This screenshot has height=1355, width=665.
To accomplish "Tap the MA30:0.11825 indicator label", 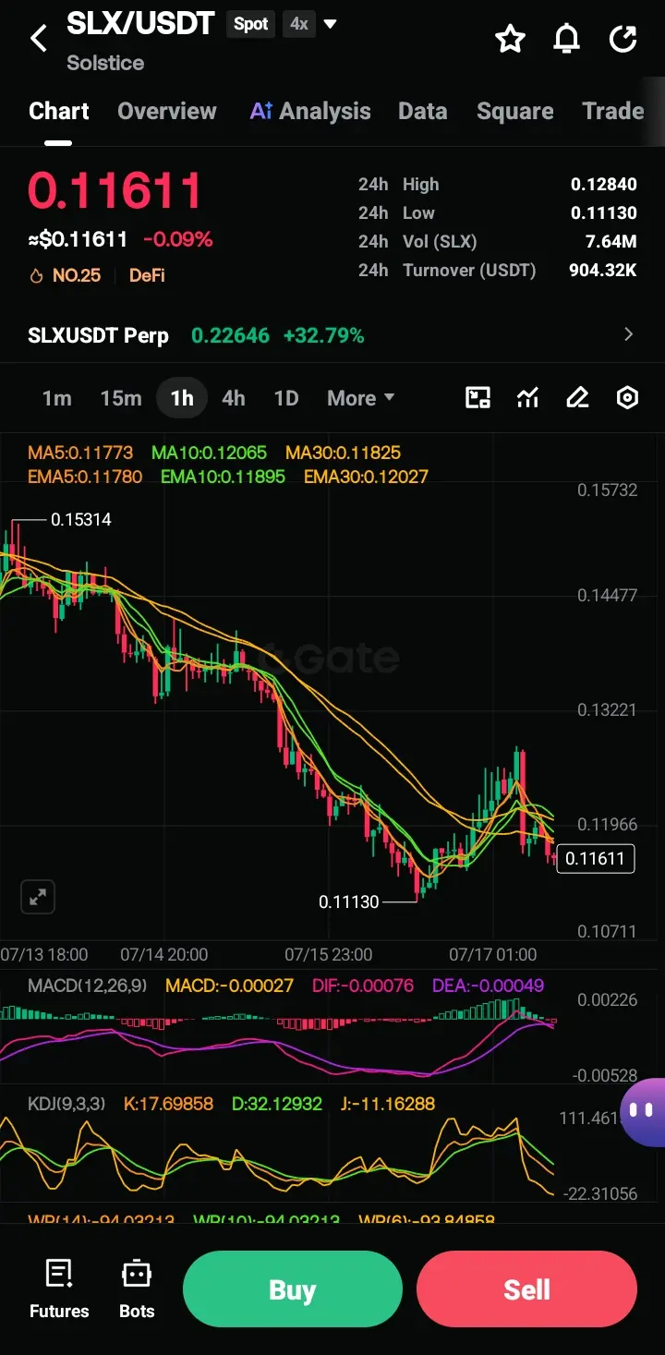I will click(343, 454).
